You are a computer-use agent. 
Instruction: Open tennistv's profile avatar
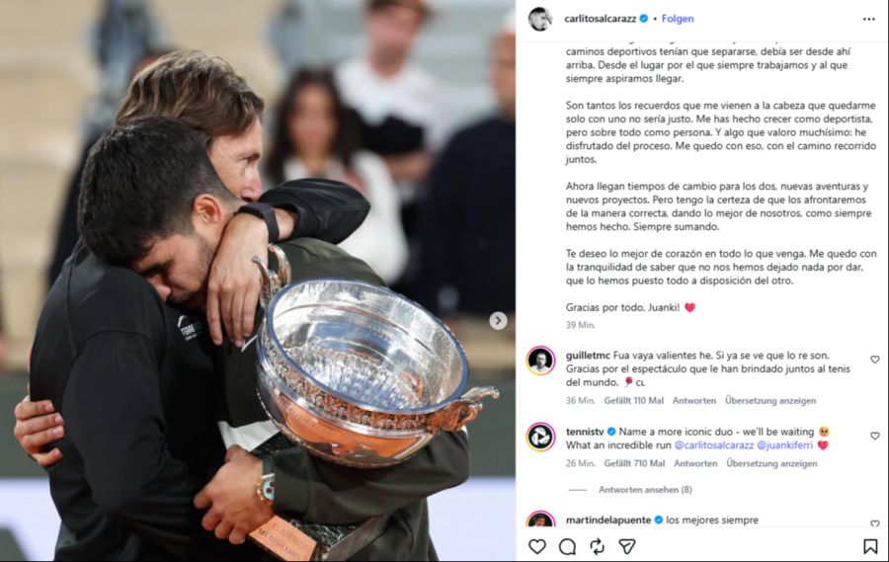click(x=540, y=438)
